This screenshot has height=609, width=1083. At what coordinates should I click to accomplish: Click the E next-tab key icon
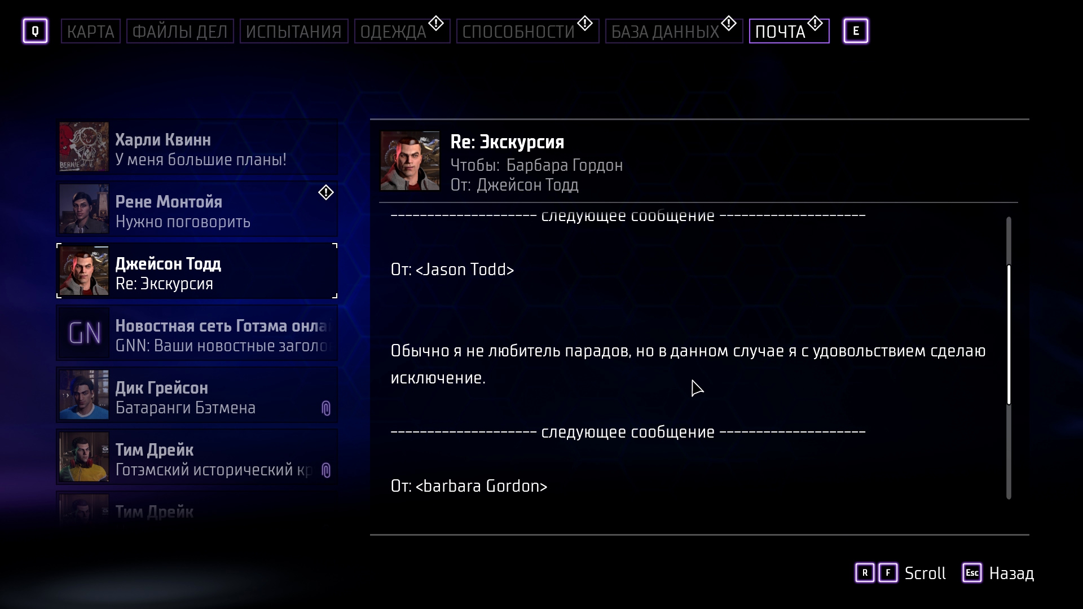click(856, 31)
